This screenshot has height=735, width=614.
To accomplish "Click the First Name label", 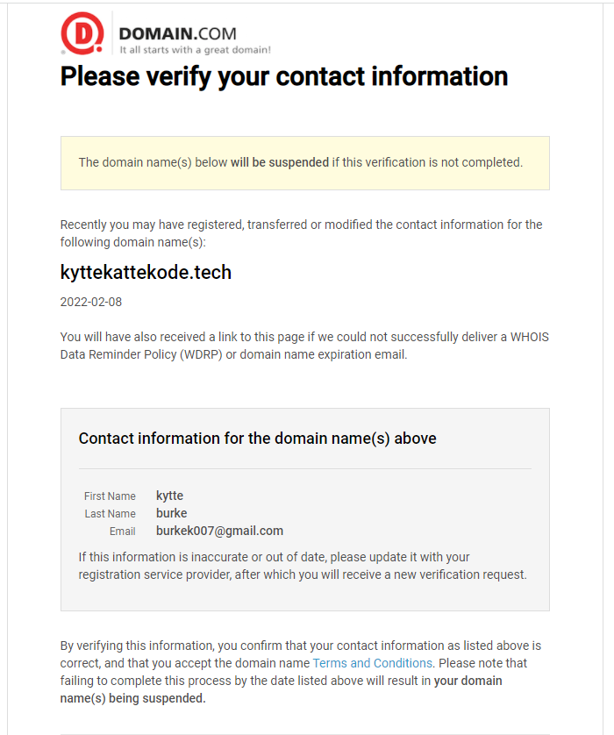I will (111, 496).
